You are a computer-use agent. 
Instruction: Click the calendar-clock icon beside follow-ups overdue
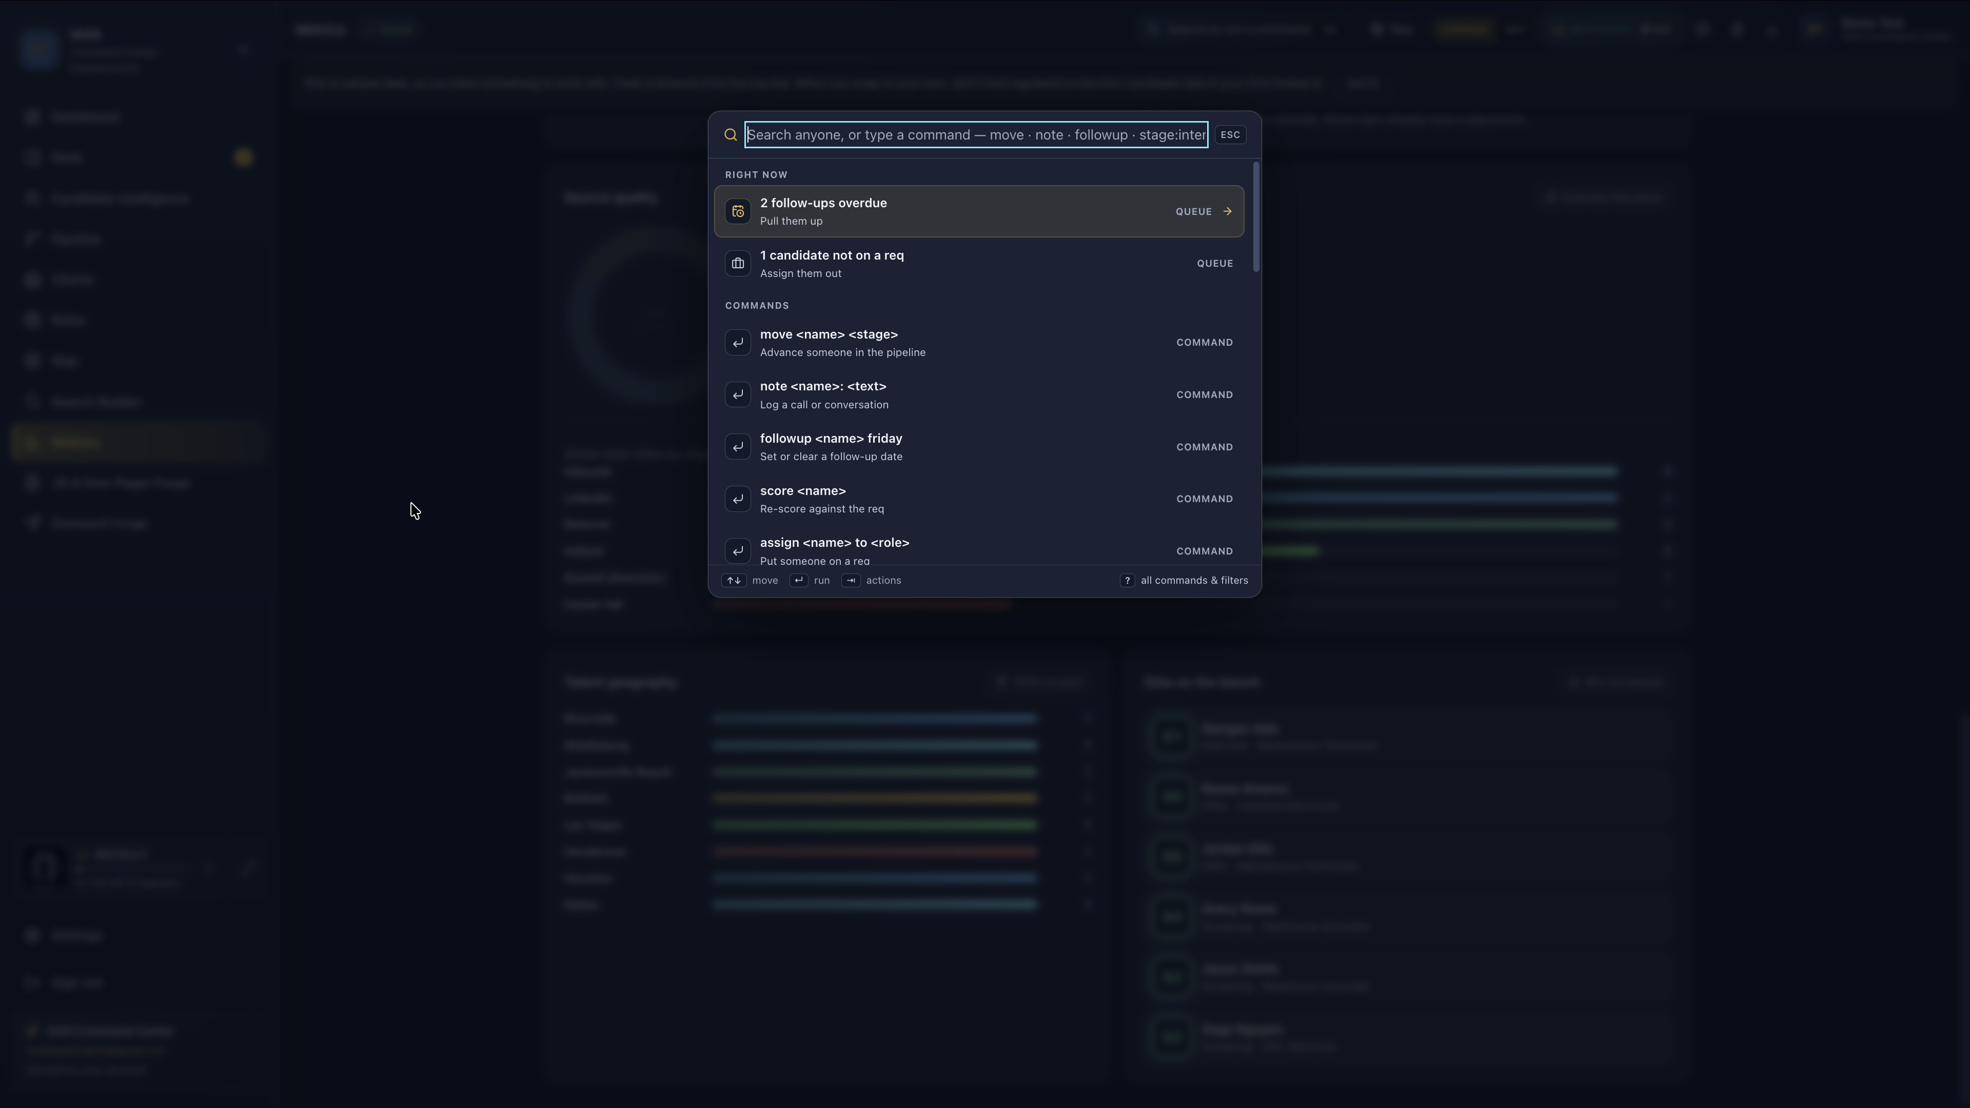(x=738, y=211)
